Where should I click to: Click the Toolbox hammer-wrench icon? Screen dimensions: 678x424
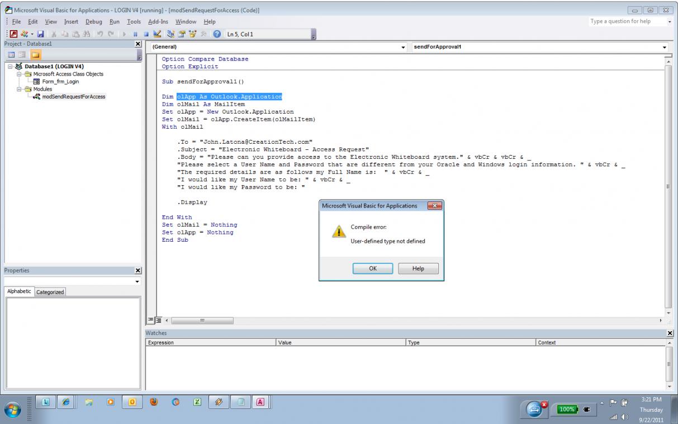pos(203,34)
